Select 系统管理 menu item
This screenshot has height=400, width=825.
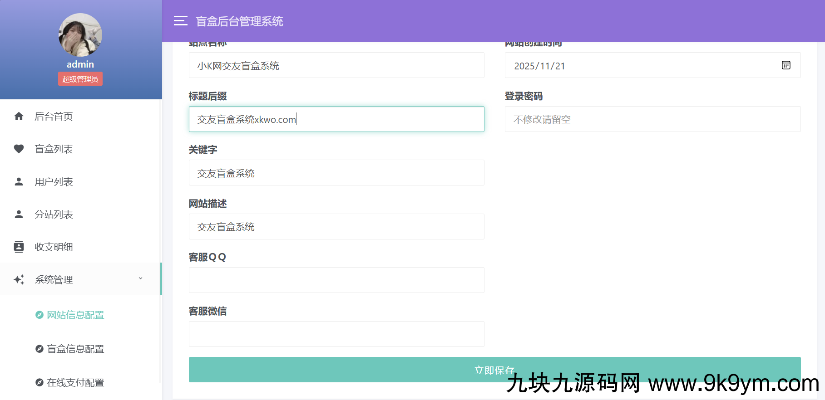click(x=80, y=279)
